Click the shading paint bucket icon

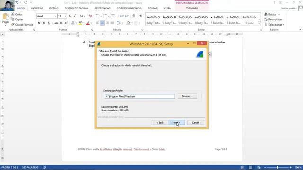pos(128,23)
